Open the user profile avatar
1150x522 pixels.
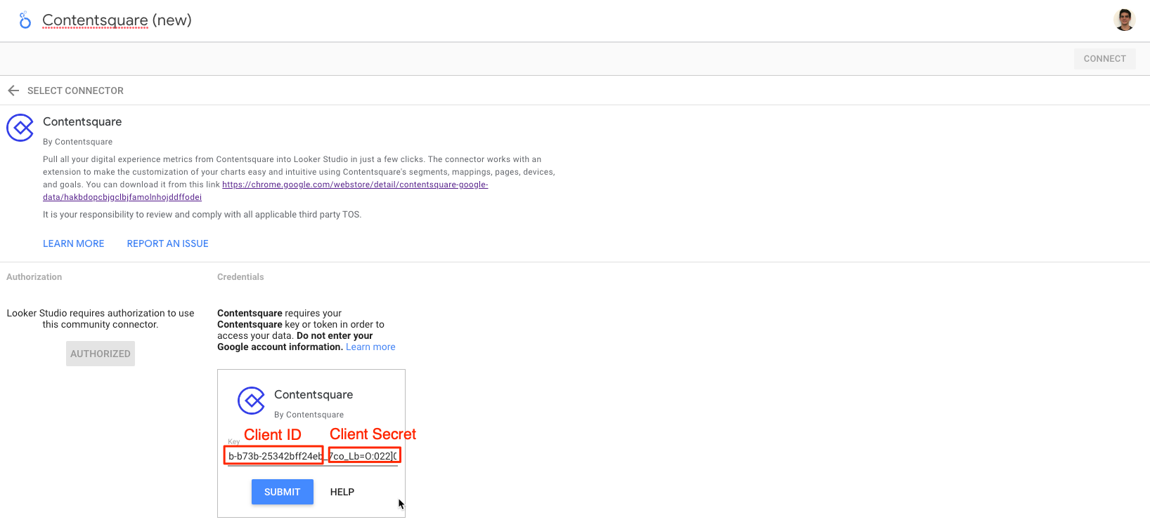pyautogui.click(x=1125, y=20)
